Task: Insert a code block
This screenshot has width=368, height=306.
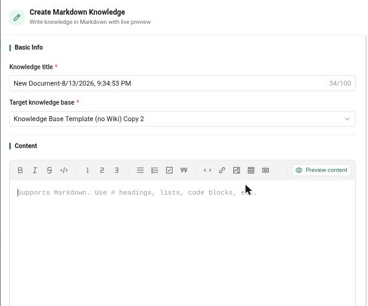Action: coord(208,170)
